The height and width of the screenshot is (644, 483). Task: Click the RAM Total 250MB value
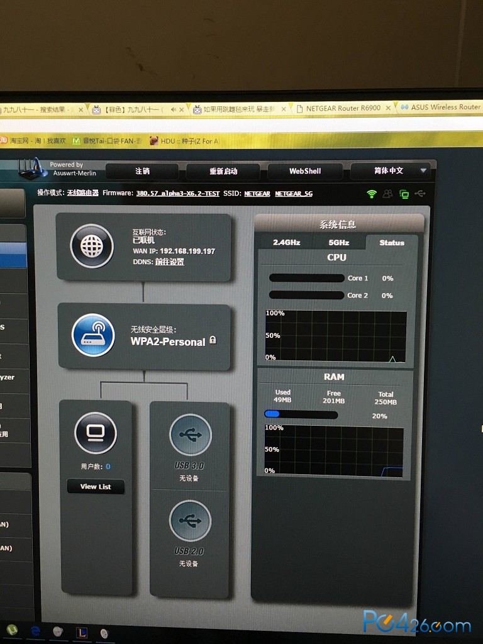(x=386, y=402)
